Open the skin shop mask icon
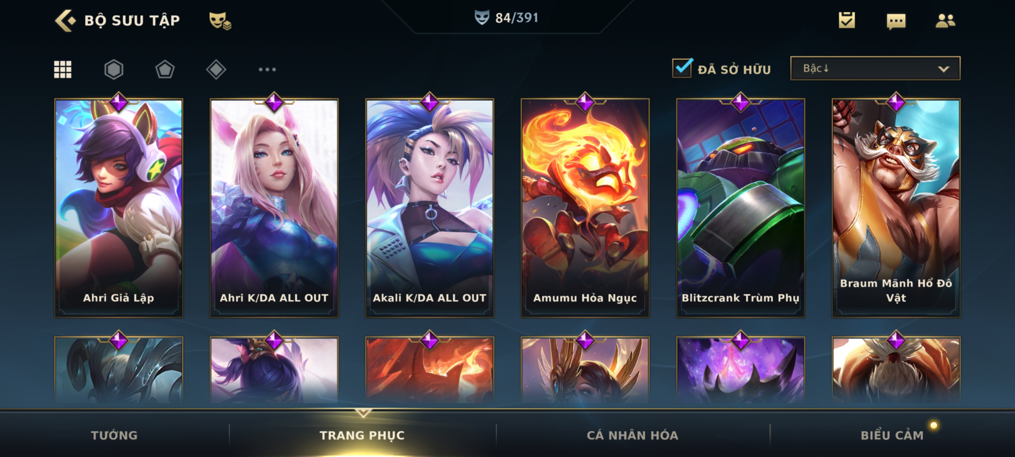 coord(220,21)
